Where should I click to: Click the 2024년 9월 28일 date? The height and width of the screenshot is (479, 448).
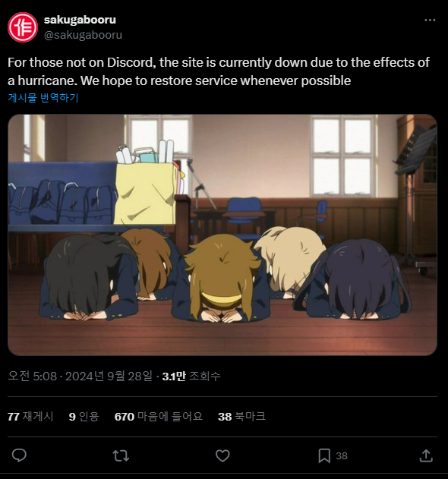click(x=109, y=376)
